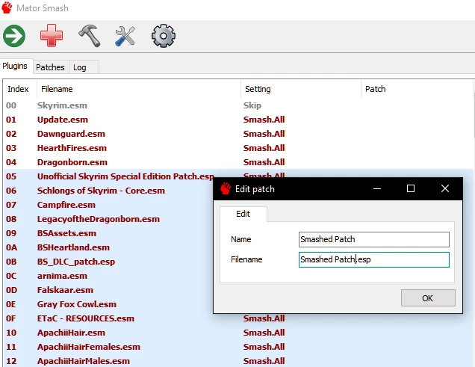Select the Edit tab in the dialog
The image size is (475, 367).
click(x=243, y=214)
